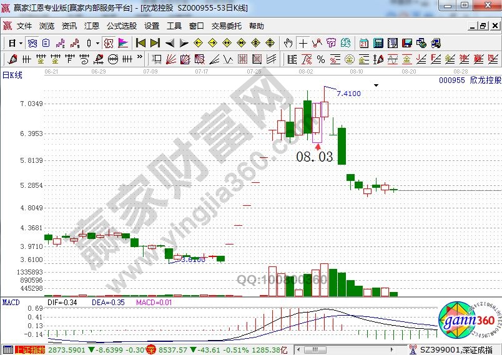This screenshot has height=355, width=502.
Task: Open the 公式选股 menu
Action: coord(121,26)
